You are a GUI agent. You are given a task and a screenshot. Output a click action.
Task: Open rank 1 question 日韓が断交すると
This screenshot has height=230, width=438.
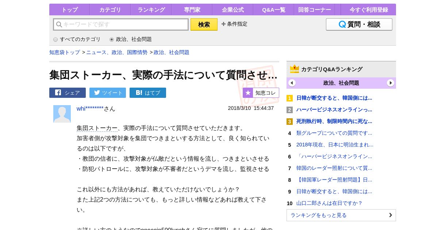334,98
